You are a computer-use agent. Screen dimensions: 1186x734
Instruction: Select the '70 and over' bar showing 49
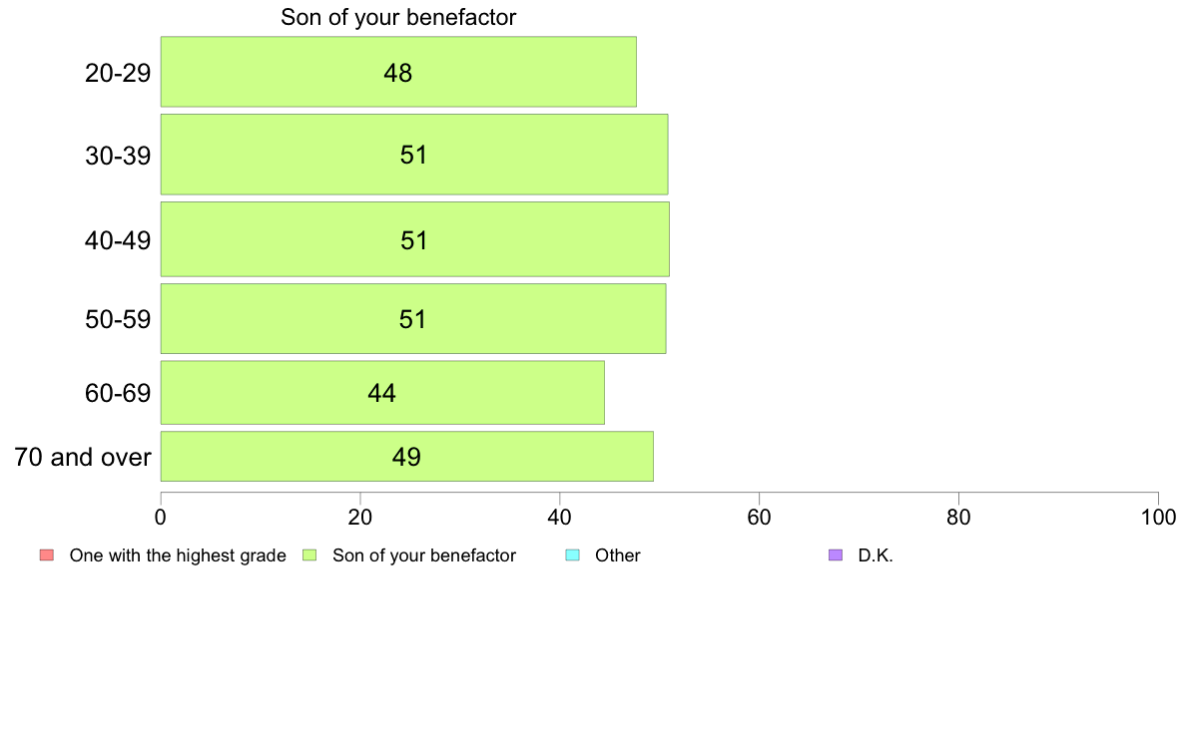coord(407,457)
